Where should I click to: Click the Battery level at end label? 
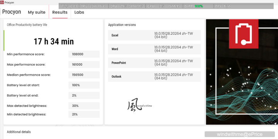[x=22, y=95]
